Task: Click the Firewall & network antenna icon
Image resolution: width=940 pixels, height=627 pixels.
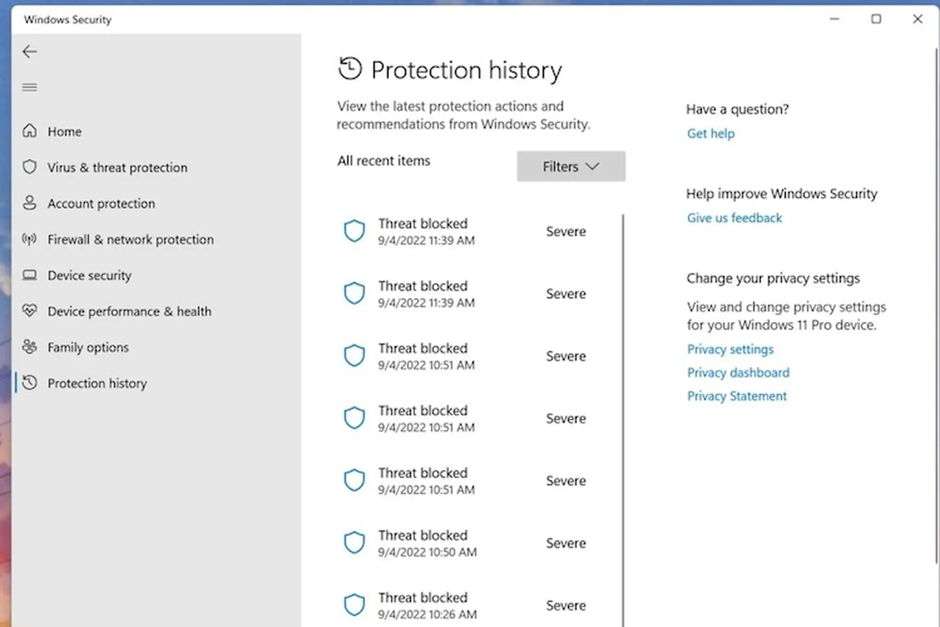Action: 29,239
